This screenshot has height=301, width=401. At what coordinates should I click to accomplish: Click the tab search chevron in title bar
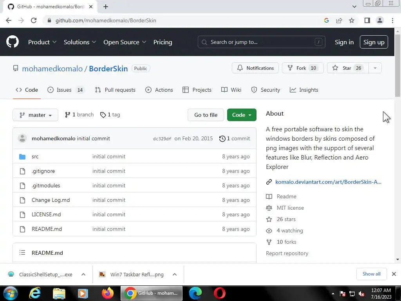(x=354, y=7)
